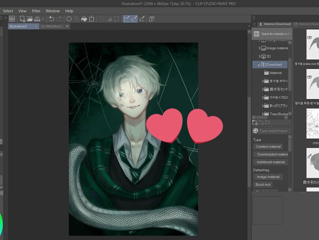Toggle the Image material default tag
The height and width of the screenshot is (240, 319).
(x=268, y=177)
